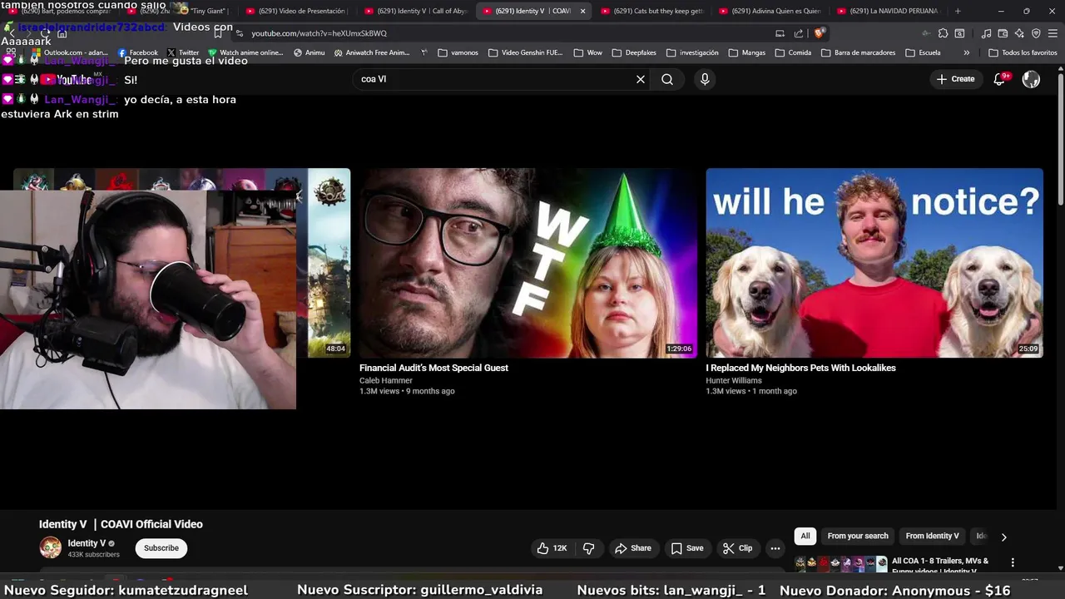The width and height of the screenshot is (1065, 599).
Task: Click the address bar URL
Action: pos(319,33)
